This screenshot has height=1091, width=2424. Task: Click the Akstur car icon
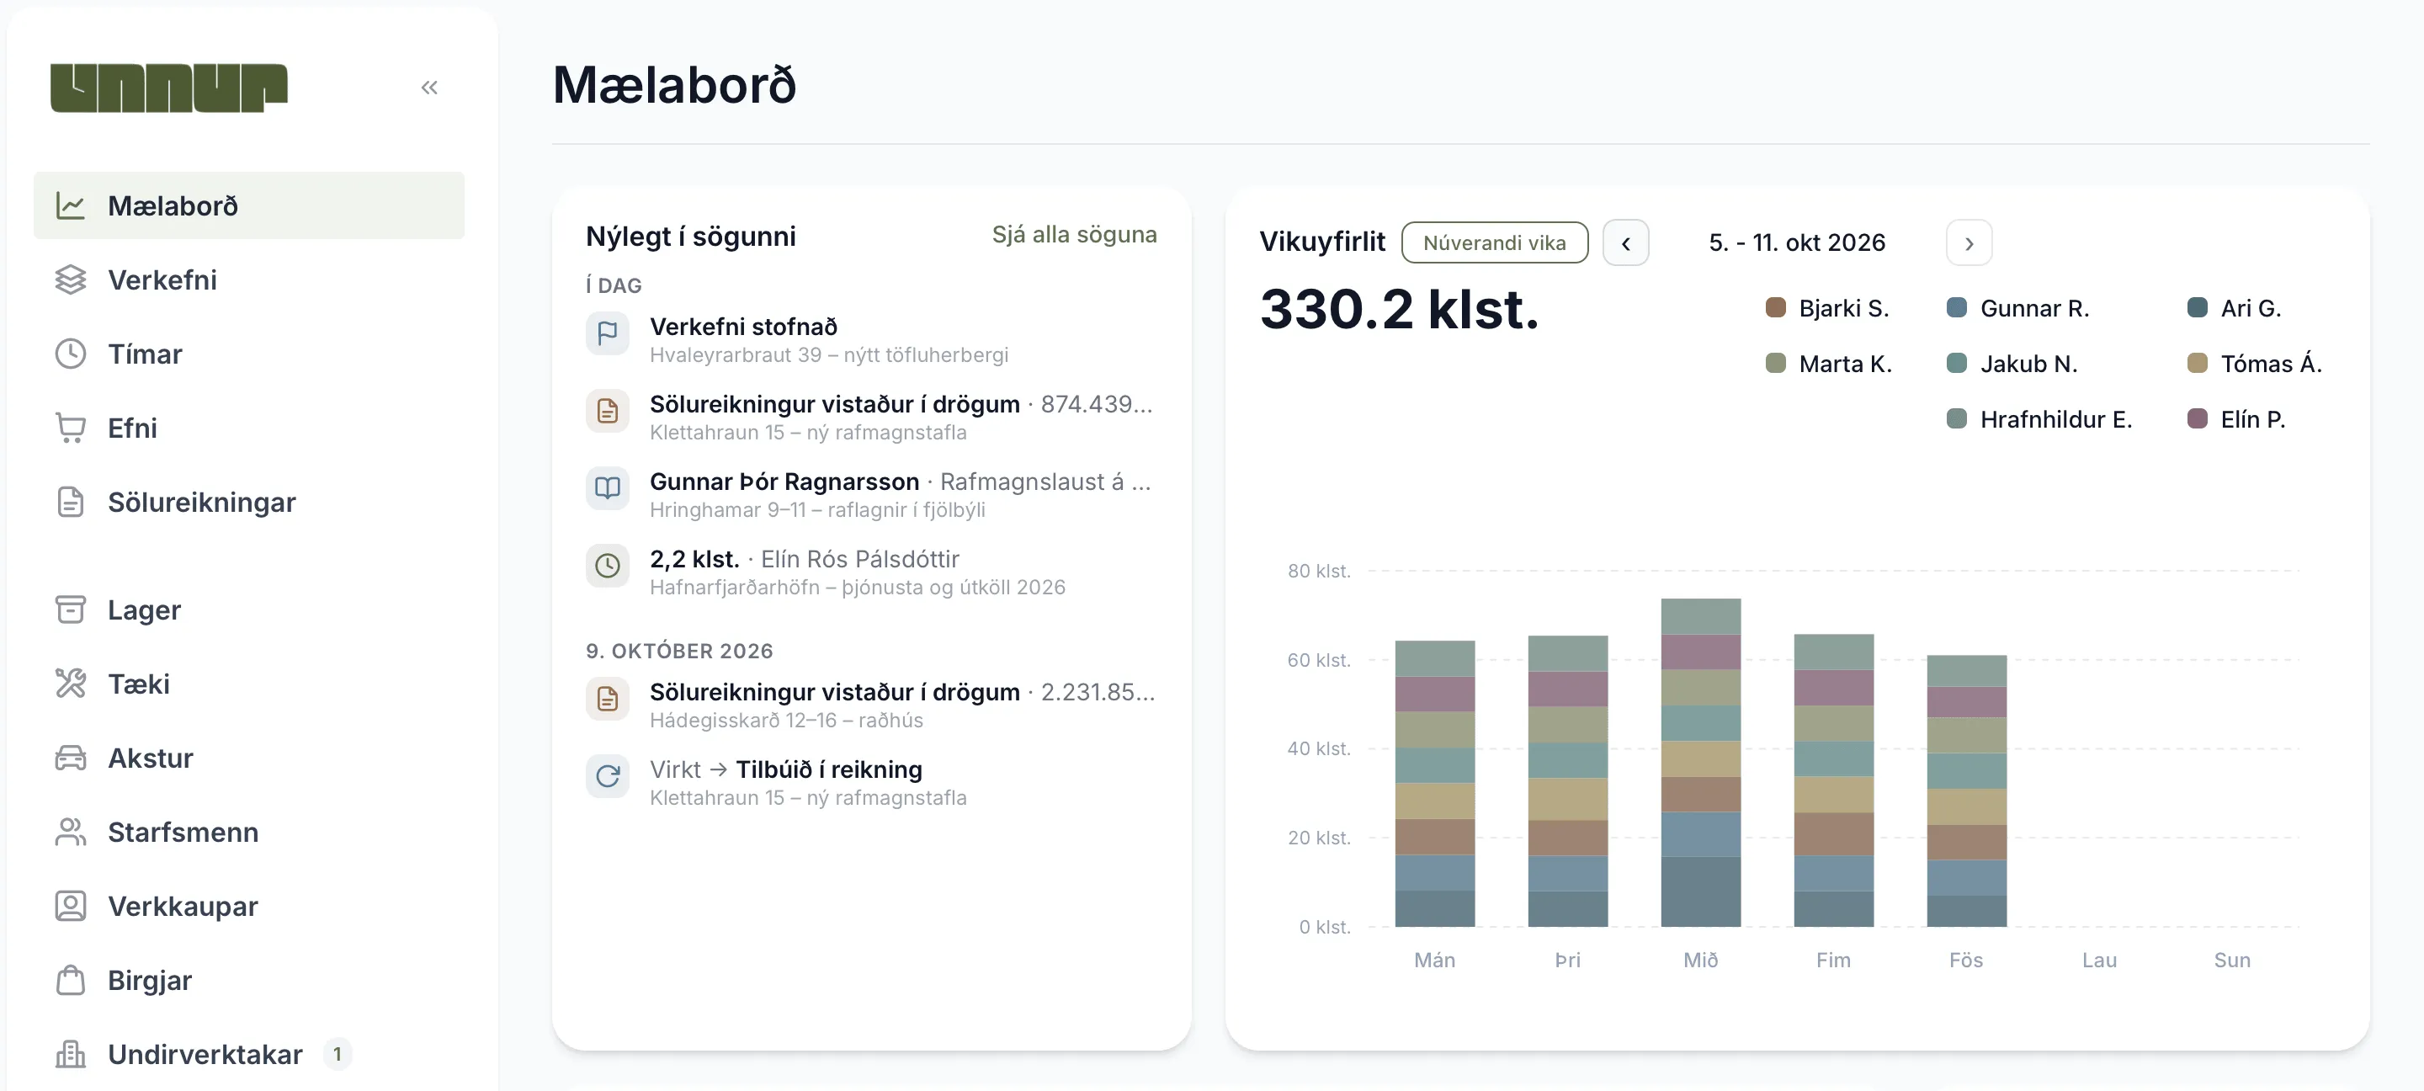pyautogui.click(x=71, y=758)
